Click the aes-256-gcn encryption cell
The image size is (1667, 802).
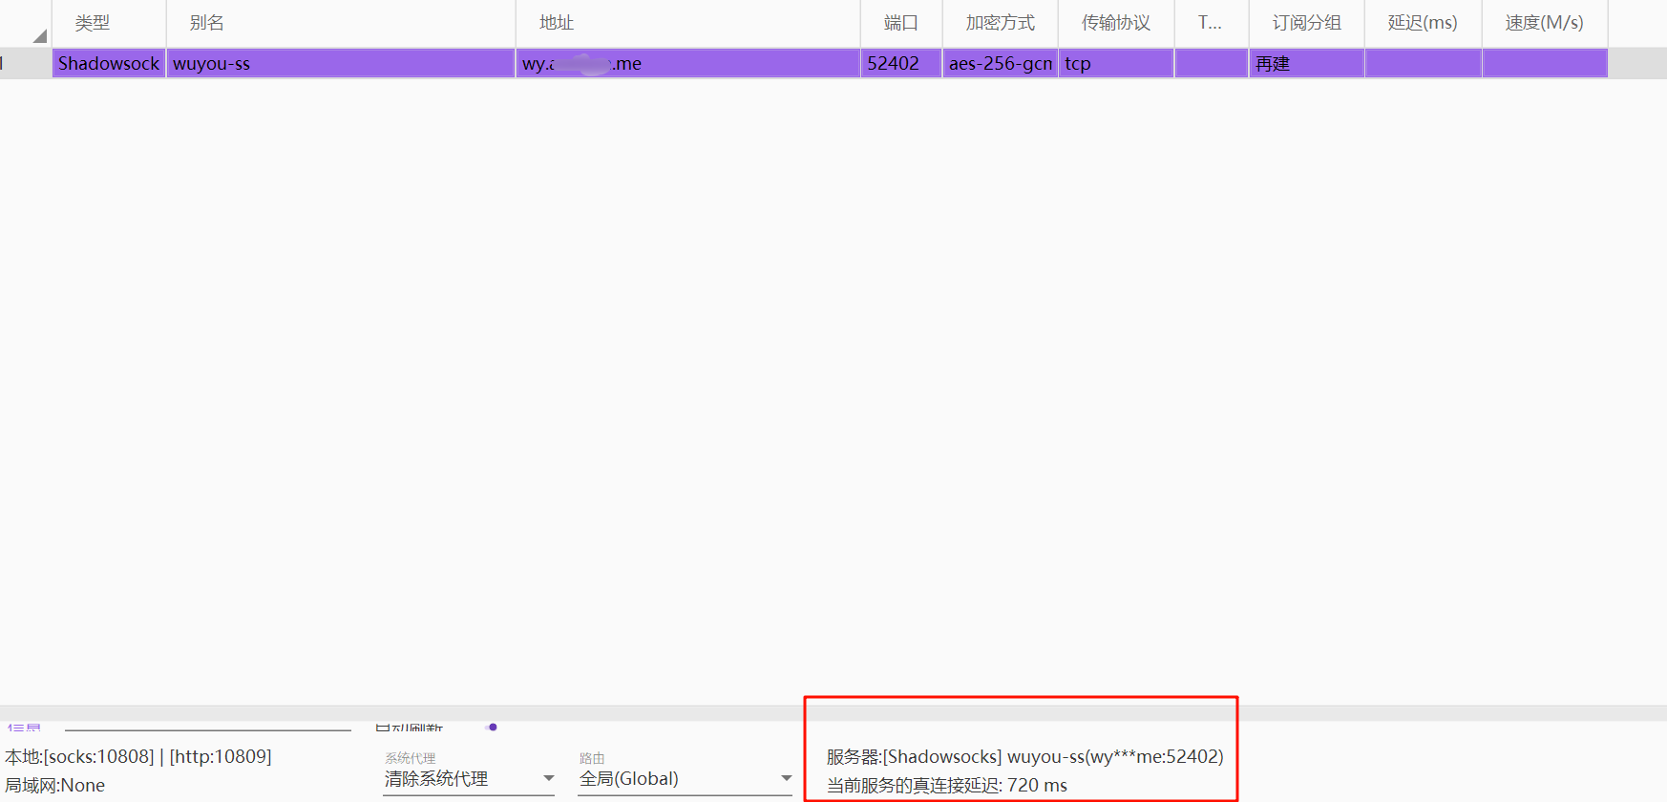click(1000, 64)
